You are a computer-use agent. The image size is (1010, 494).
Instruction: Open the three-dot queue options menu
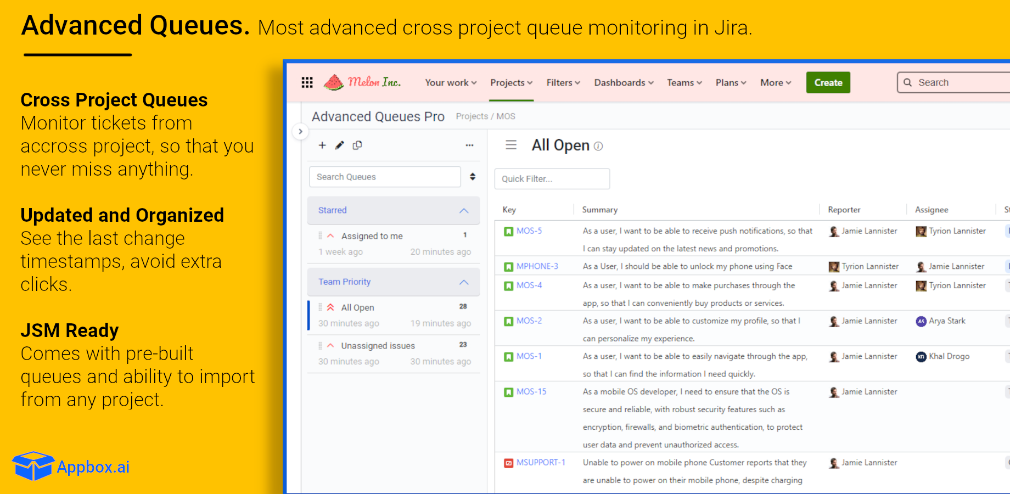pyautogui.click(x=469, y=145)
